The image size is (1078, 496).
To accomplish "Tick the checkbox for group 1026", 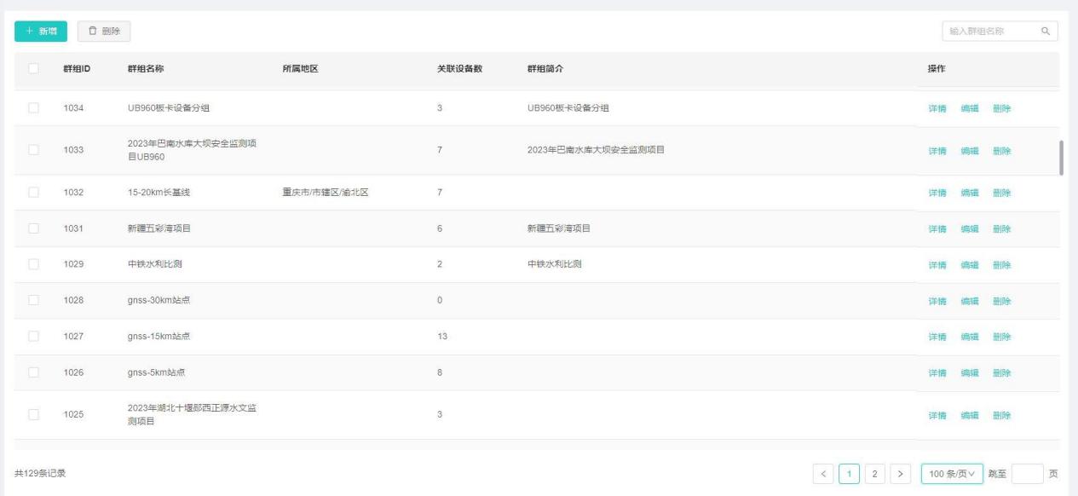I will [x=34, y=372].
